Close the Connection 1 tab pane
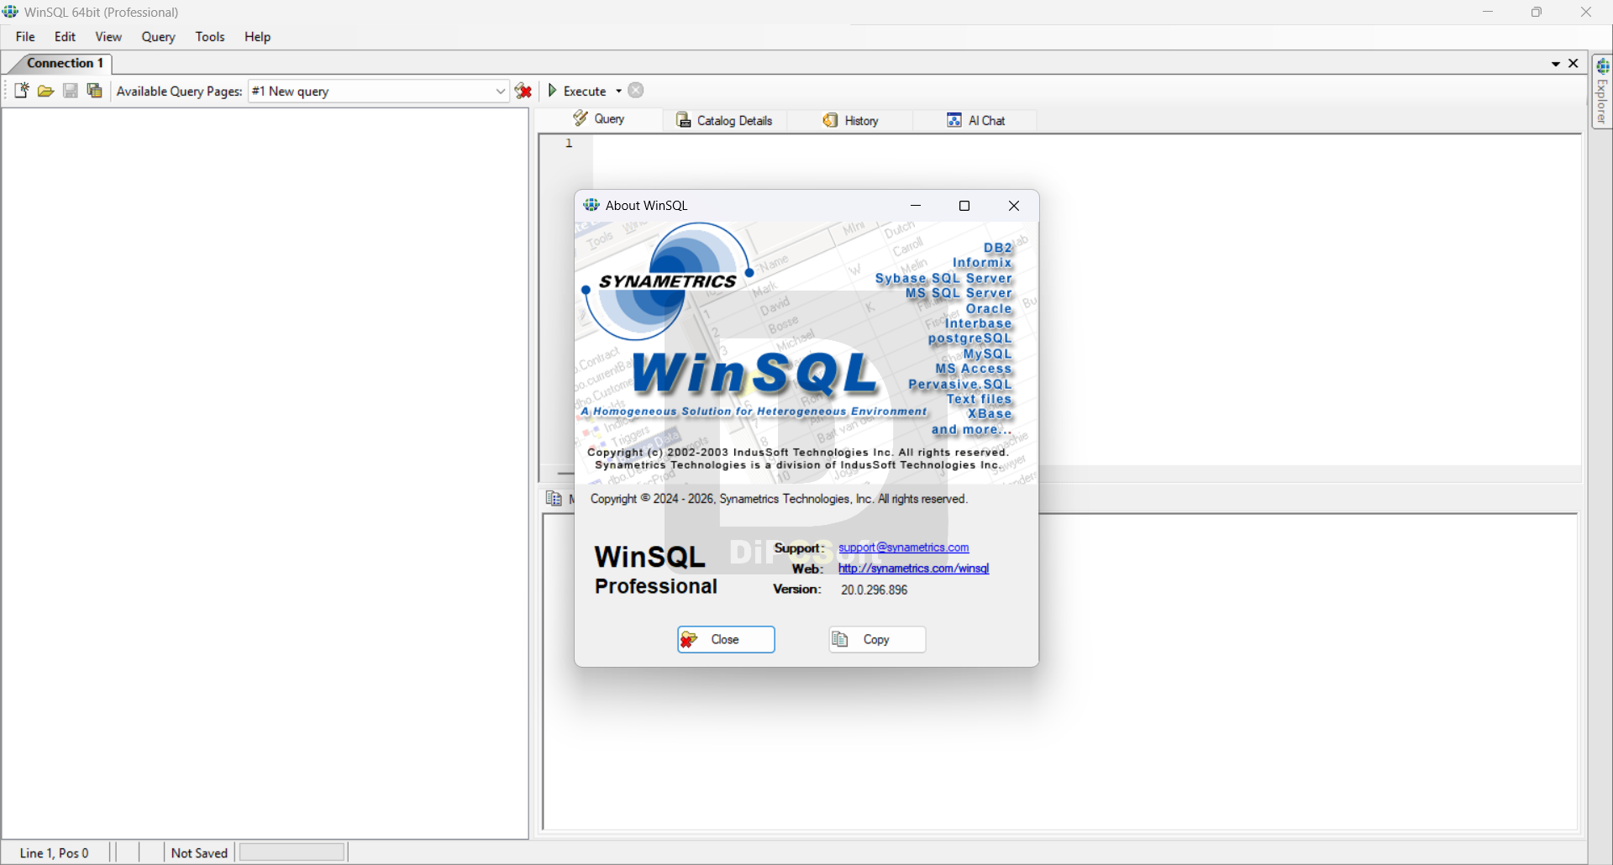1613x865 pixels. (1574, 63)
